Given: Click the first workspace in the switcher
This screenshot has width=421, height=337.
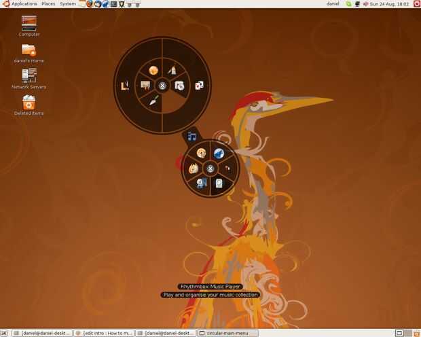Looking at the screenshot, I should pyautogui.click(x=399, y=333).
